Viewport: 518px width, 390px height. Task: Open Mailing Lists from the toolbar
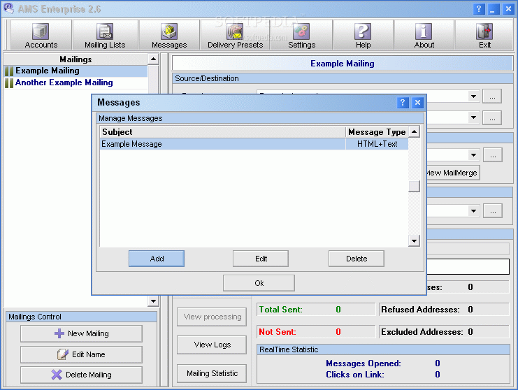coord(105,35)
